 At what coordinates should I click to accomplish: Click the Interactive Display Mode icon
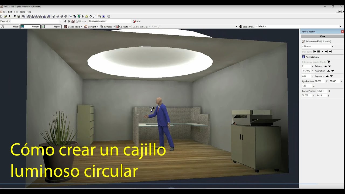(x=329, y=62)
